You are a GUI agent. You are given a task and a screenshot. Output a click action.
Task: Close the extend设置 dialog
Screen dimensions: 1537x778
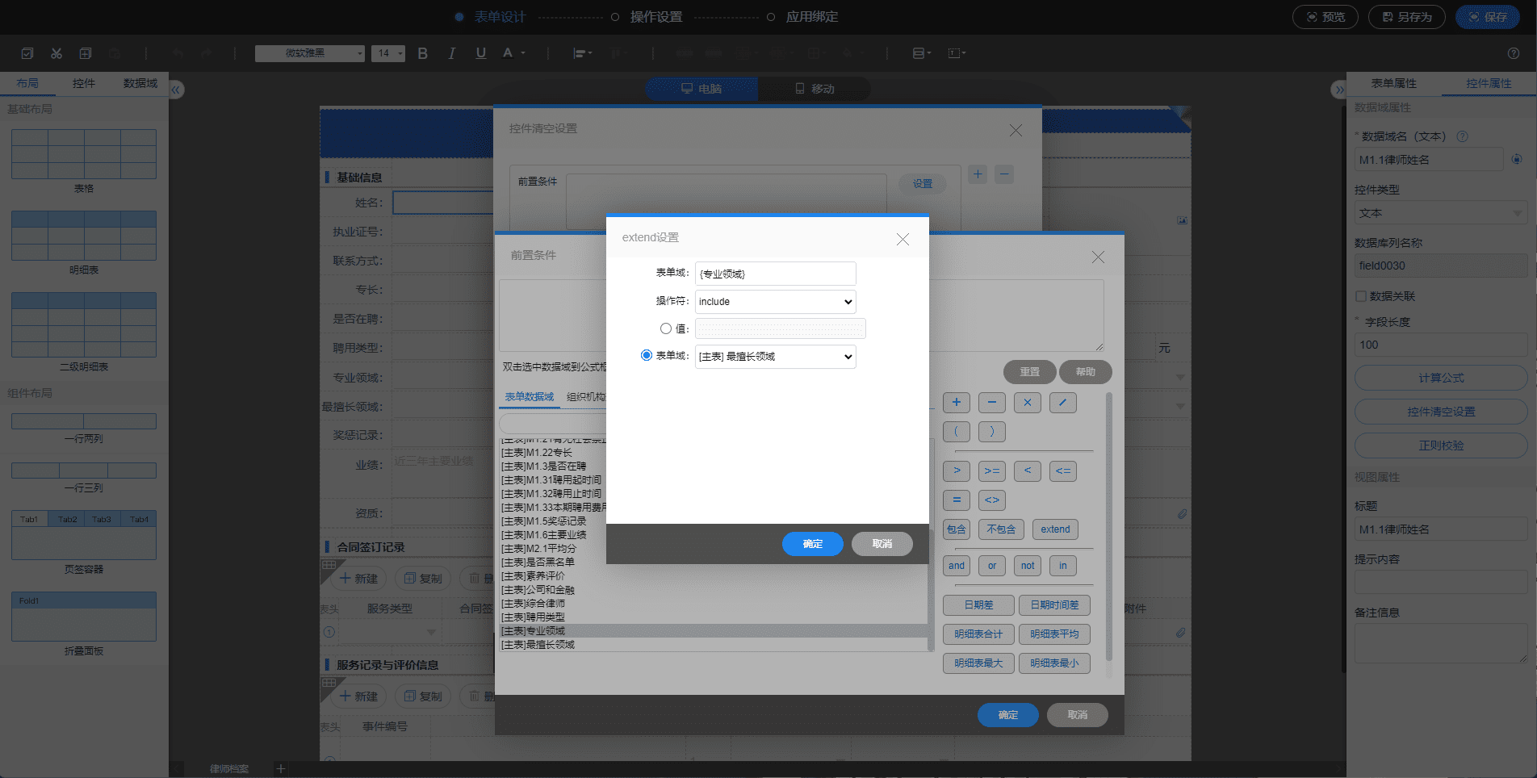[903, 239]
